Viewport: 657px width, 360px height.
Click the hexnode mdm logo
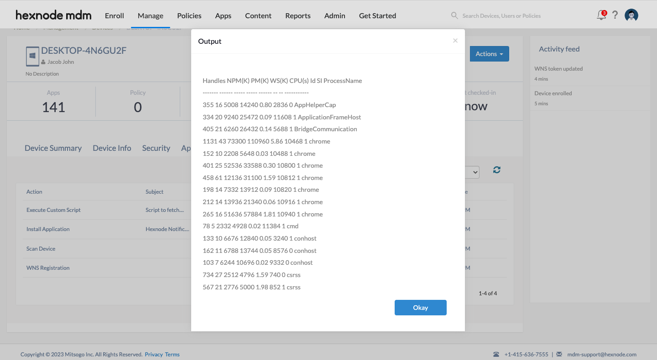(53, 15)
